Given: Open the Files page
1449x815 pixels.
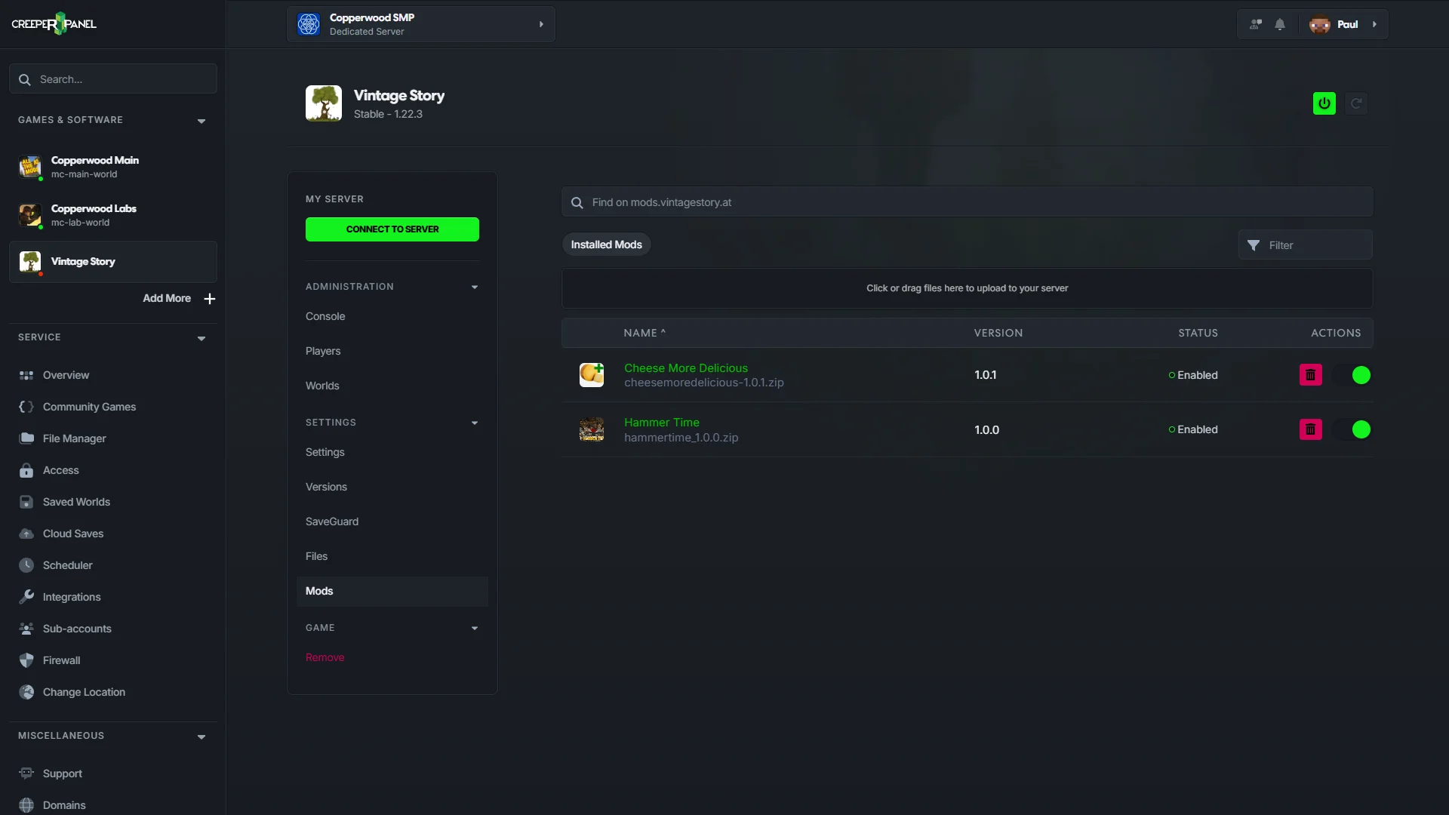Looking at the screenshot, I should coord(316,556).
